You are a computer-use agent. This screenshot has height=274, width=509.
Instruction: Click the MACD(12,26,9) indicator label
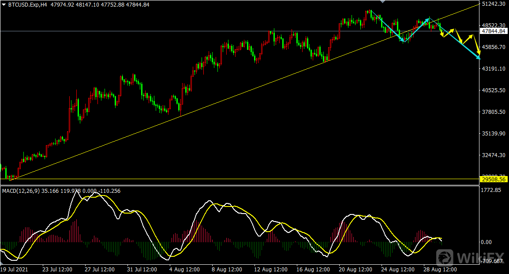pyautogui.click(x=21, y=191)
